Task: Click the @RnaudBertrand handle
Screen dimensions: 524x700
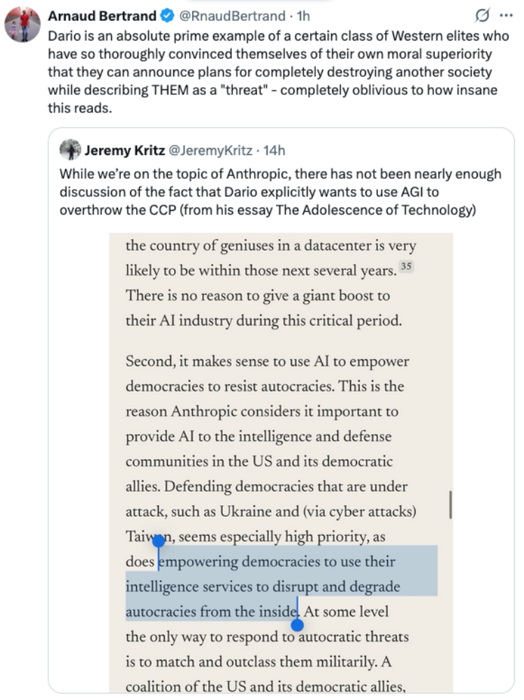Action: [232, 16]
